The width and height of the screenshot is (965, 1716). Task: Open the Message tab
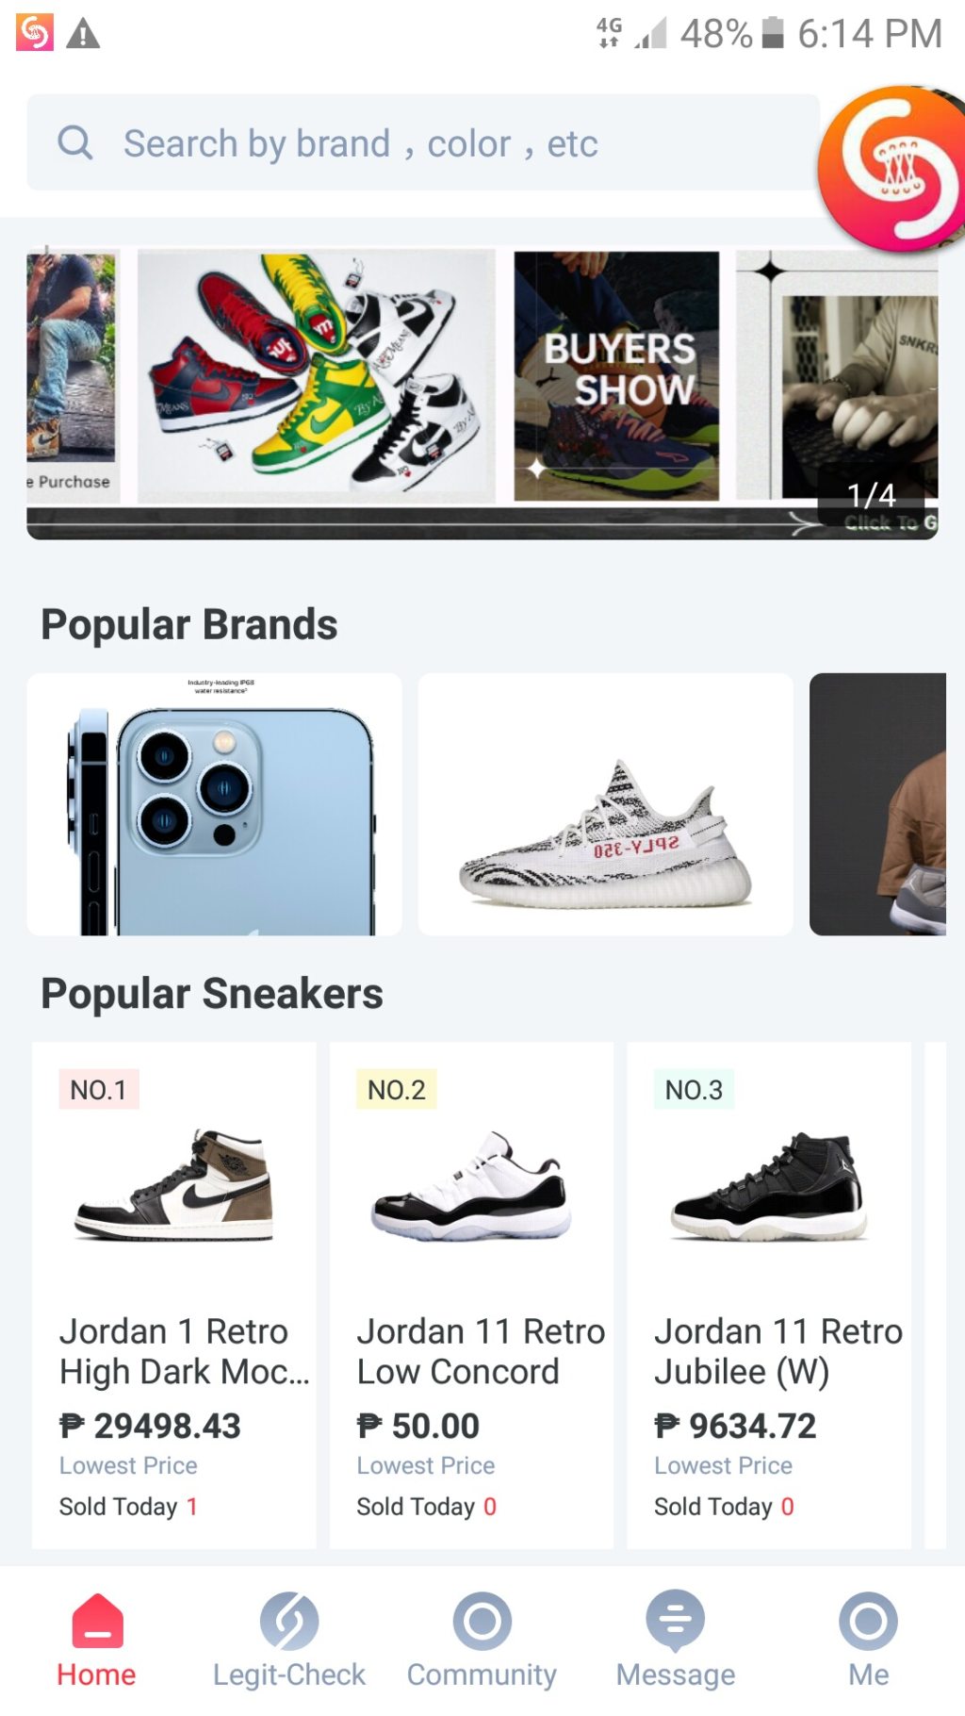pyautogui.click(x=675, y=1642)
